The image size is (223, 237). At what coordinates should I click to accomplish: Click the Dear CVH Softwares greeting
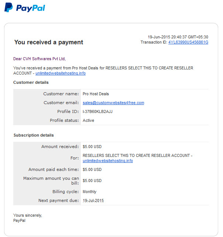click(40, 59)
